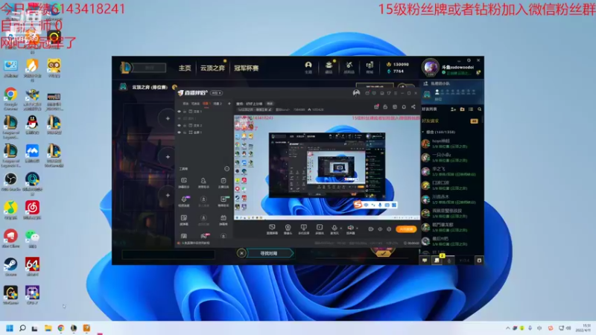The width and height of the screenshot is (596, 335).
Task: Open the 主页 tab in League client
Action: [x=185, y=68]
